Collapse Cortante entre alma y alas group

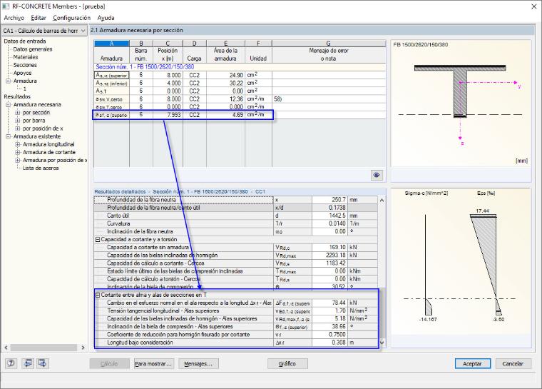click(x=98, y=295)
